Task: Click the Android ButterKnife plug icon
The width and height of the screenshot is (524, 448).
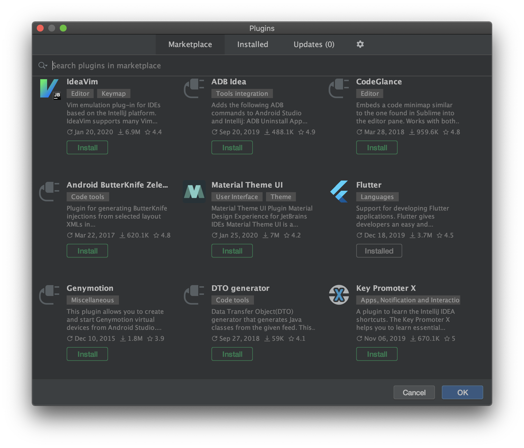Action: point(49,192)
